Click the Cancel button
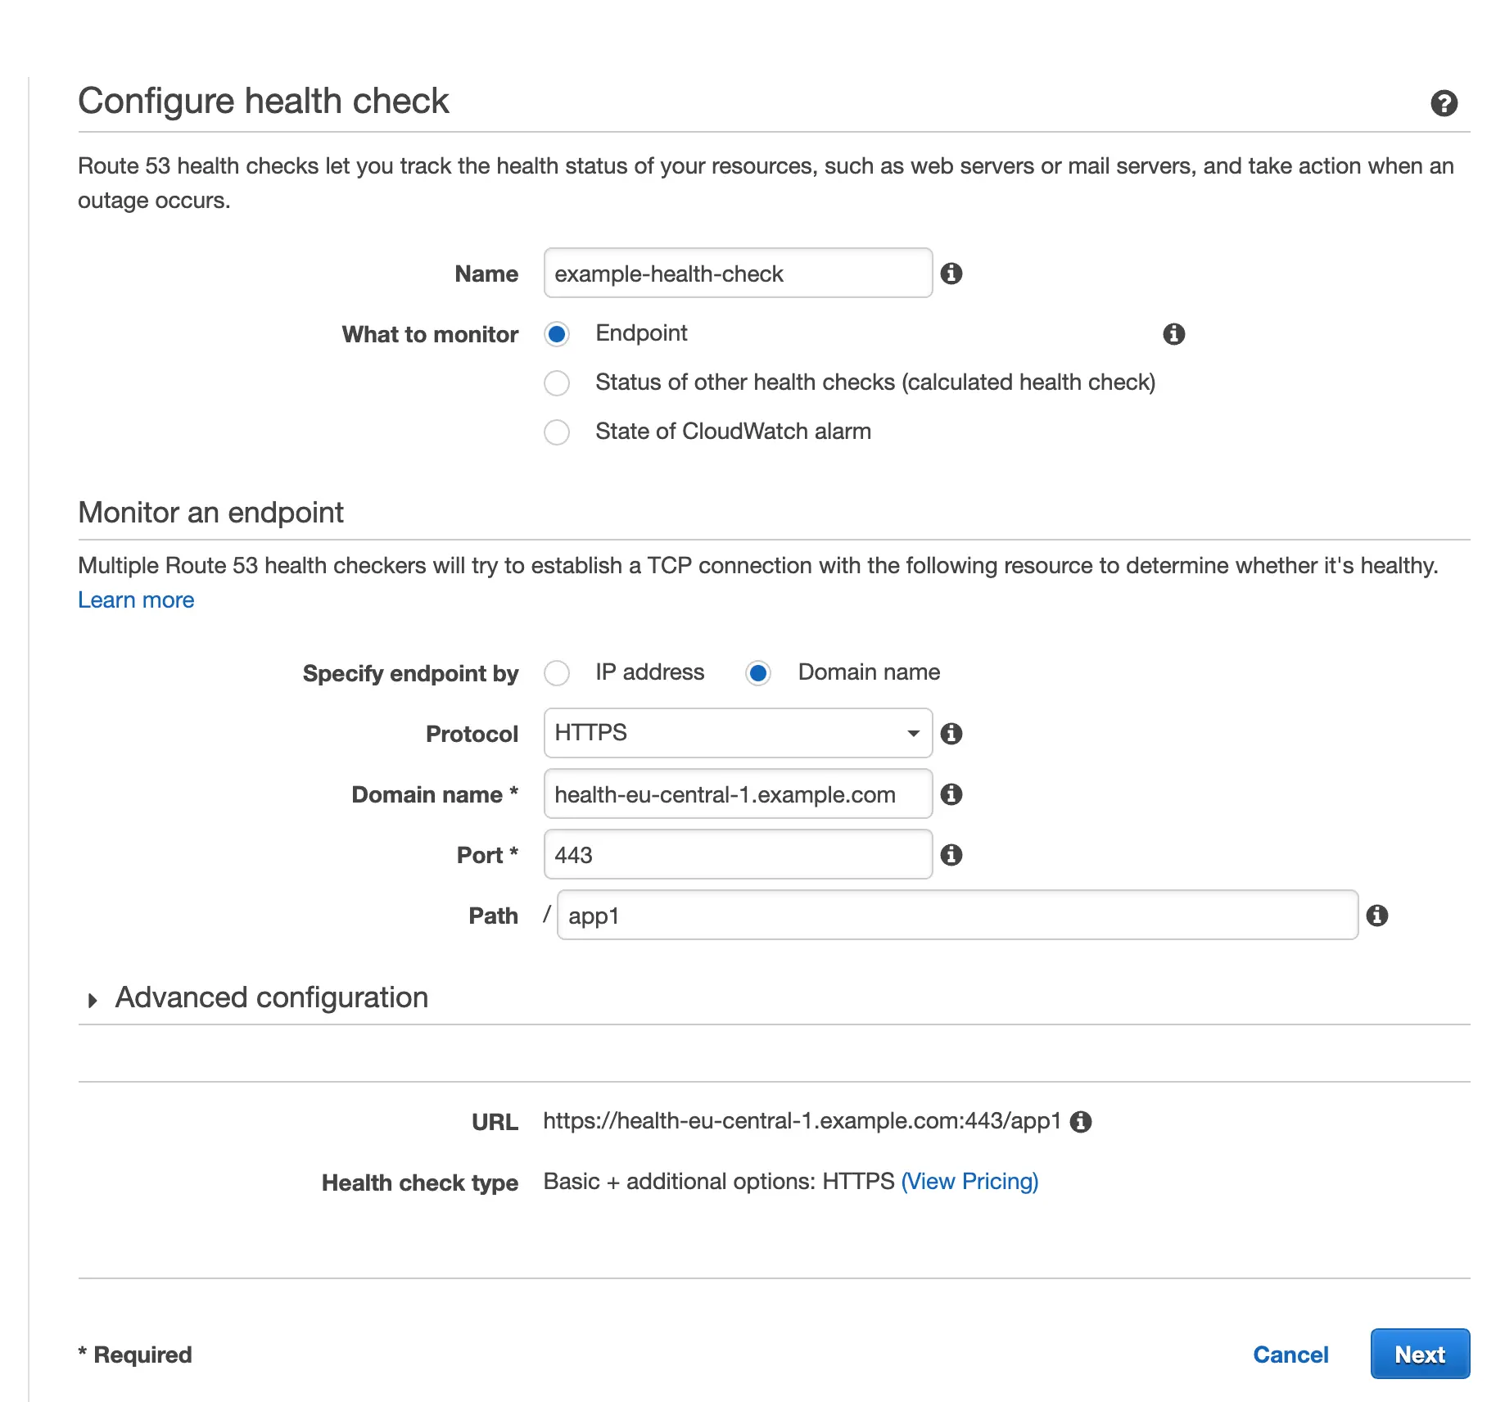The image size is (1505, 1402). pos(1290,1355)
